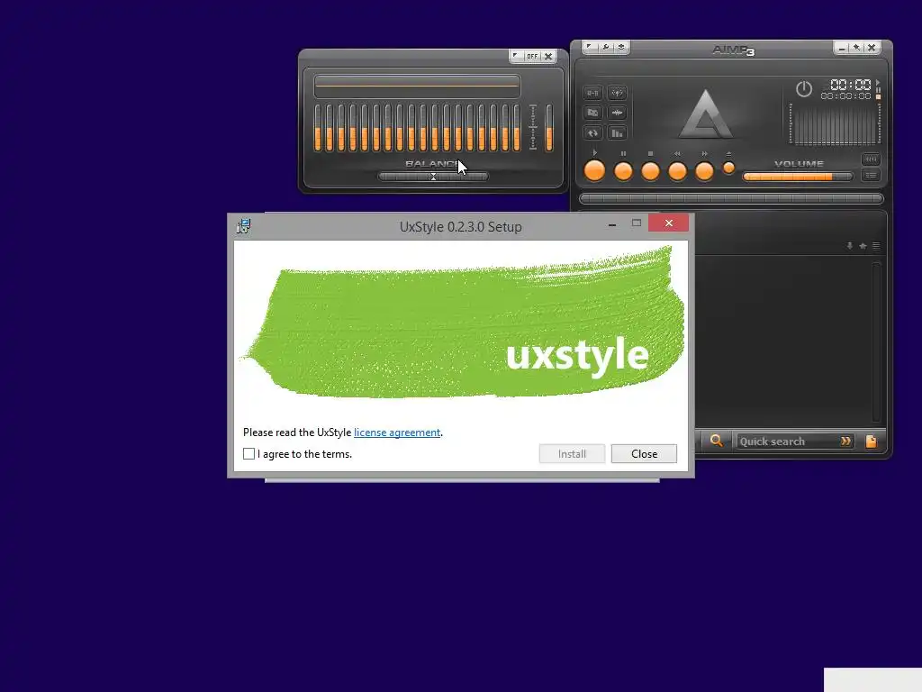The height and width of the screenshot is (692, 922).
Task: Open the sound effects waveform button in AIMP
Action: coord(617,113)
